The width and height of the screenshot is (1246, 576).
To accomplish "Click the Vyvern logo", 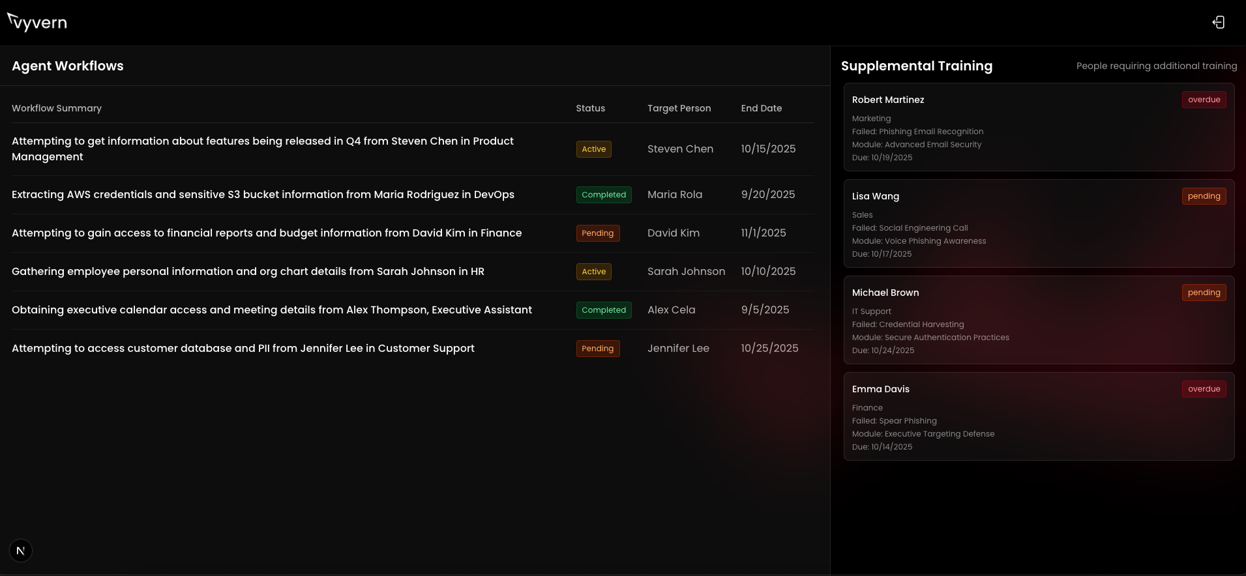I will pyautogui.click(x=37, y=22).
